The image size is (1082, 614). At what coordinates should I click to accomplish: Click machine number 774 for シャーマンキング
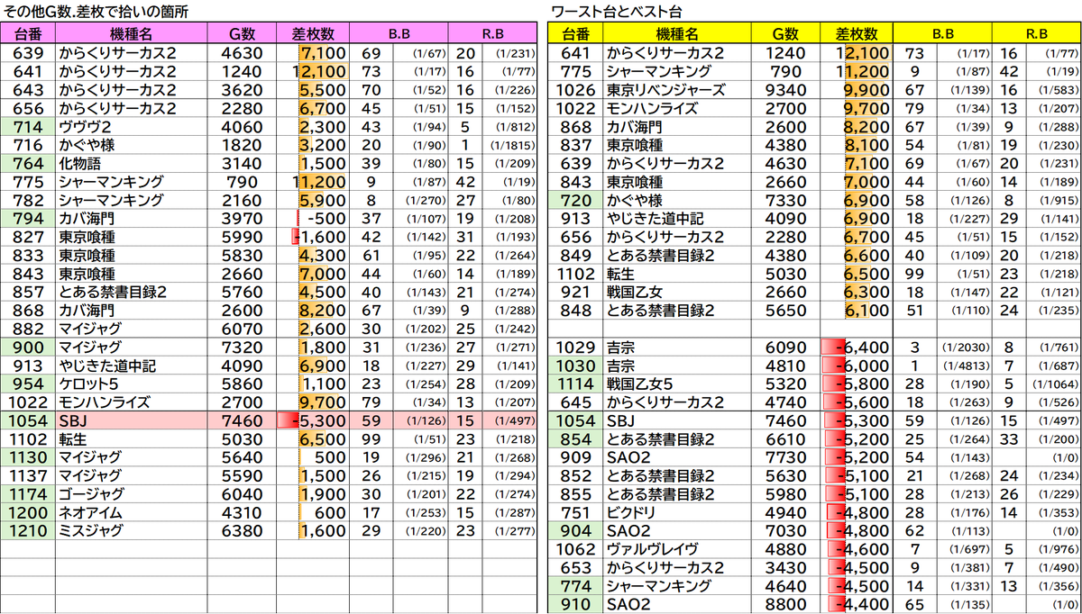[x=575, y=585]
